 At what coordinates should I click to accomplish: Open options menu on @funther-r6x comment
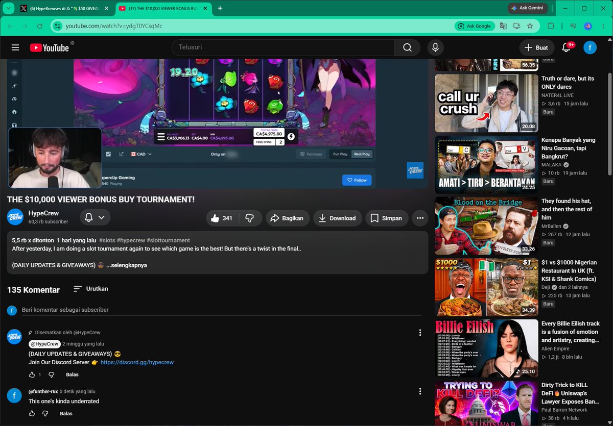click(x=420, y=391)
